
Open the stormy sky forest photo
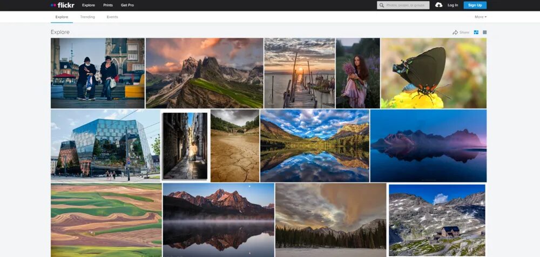(x=330, y=220)
